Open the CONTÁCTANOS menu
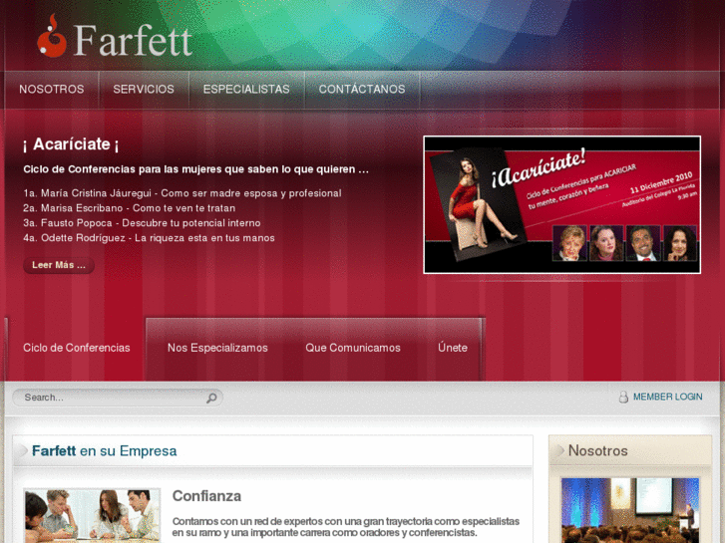The height and width of the screenshot is (543, 725). tap(362, 90)
